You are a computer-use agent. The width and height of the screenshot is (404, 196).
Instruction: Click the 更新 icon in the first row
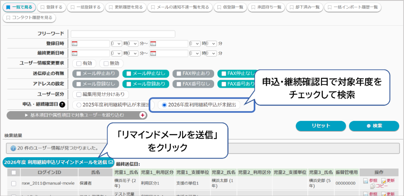[x=383, y=181]
